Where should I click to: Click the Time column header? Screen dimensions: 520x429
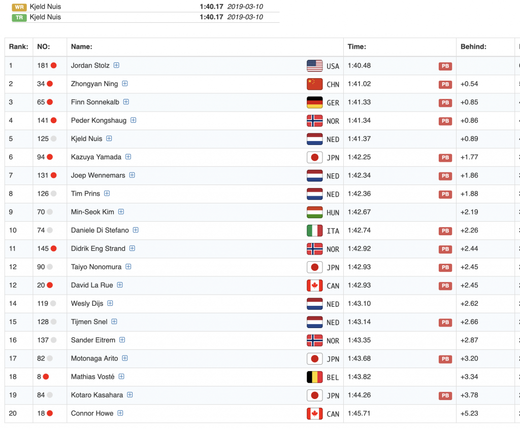pyautogui.click(x=356, y=47)
